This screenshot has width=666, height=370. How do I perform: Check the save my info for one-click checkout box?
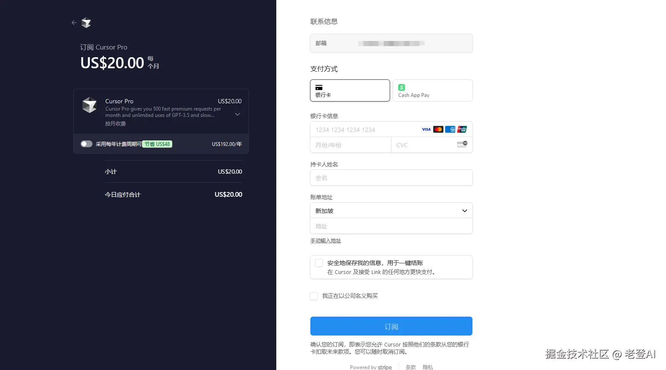coord(319,263)
